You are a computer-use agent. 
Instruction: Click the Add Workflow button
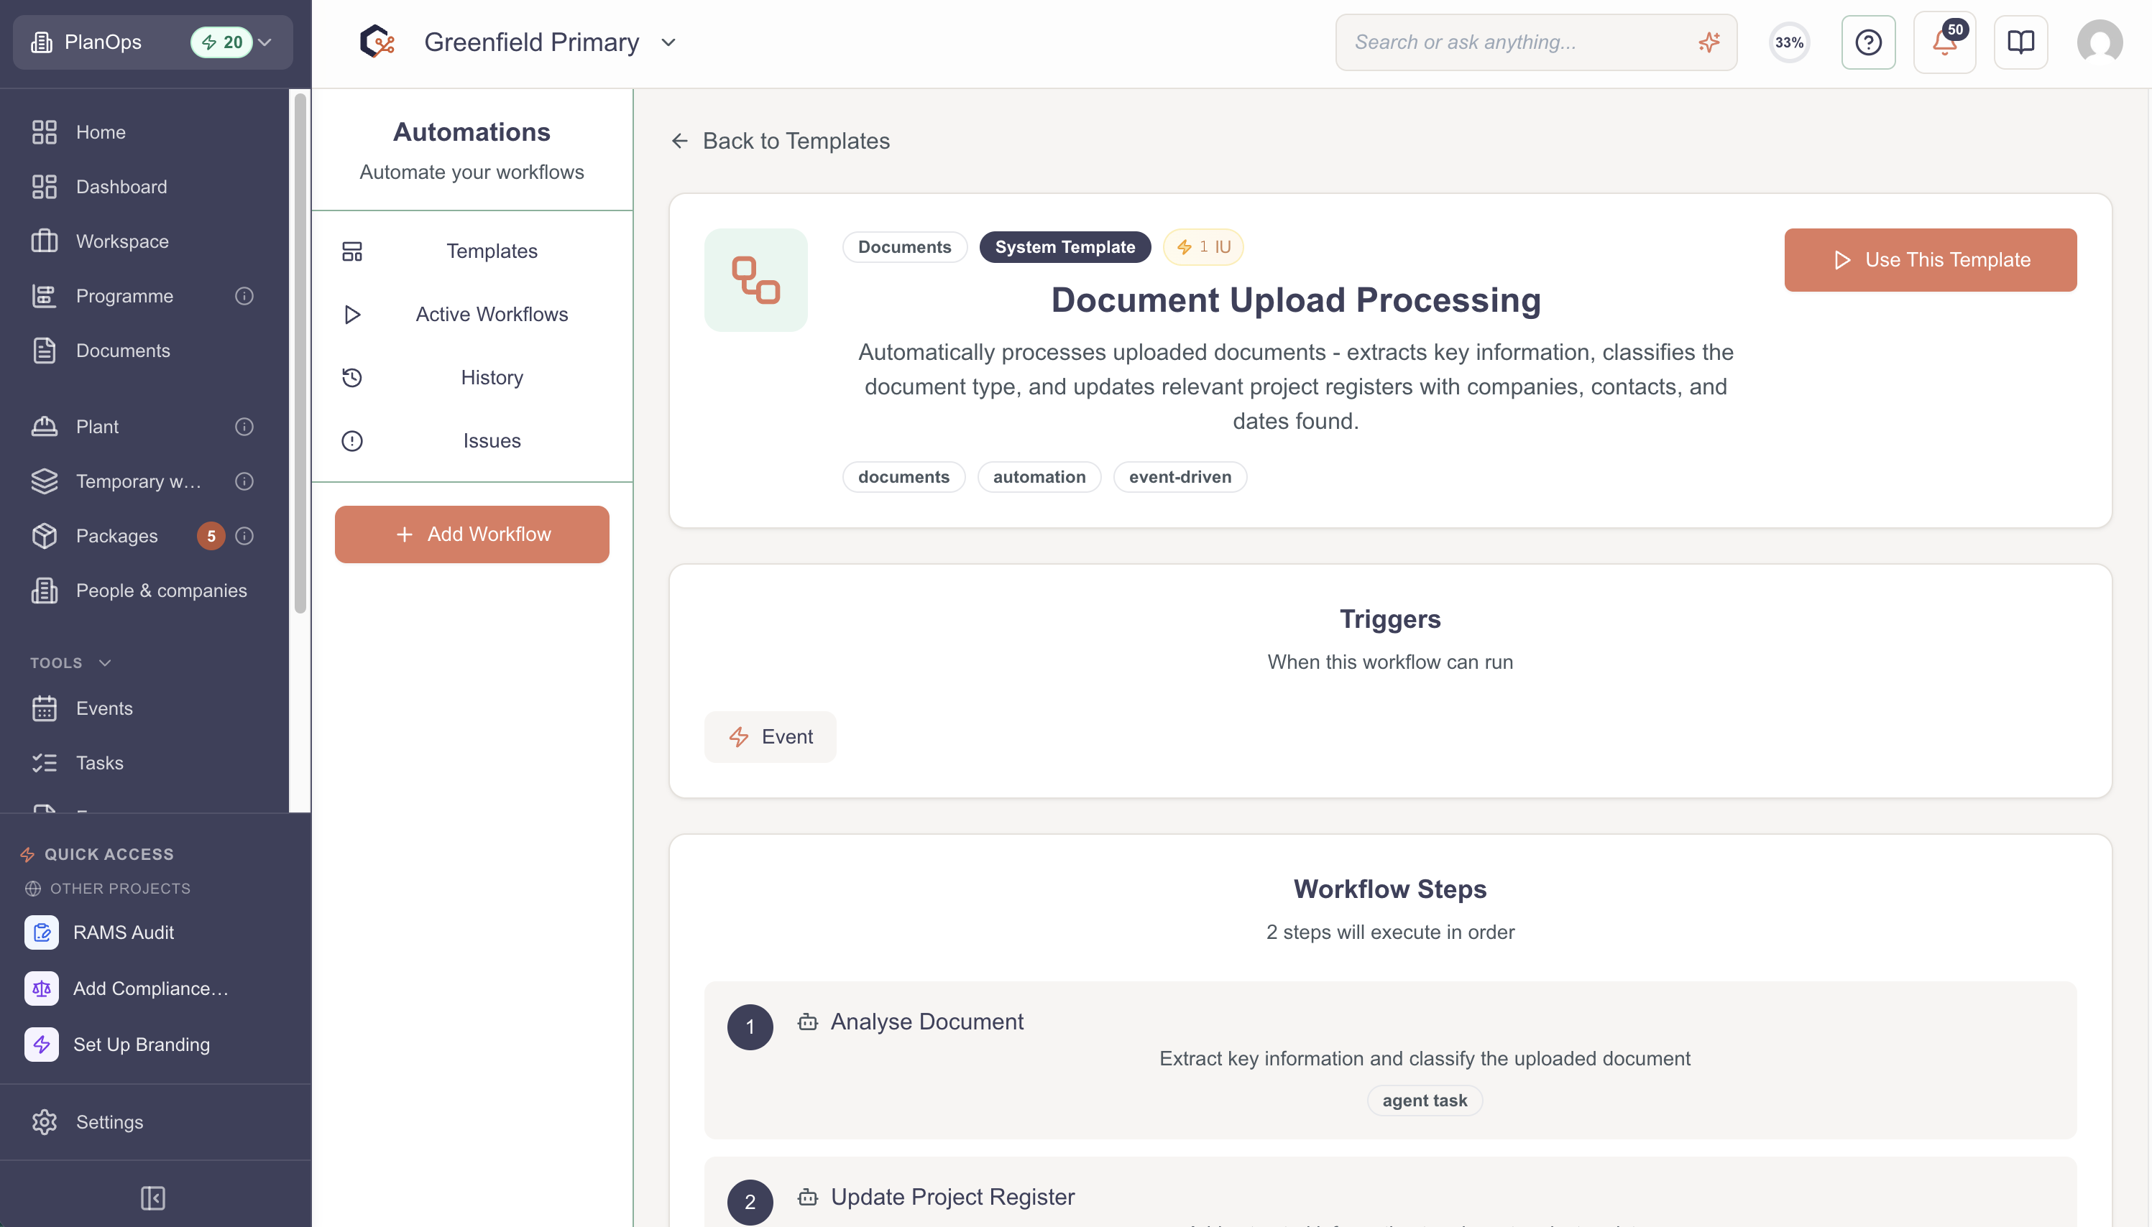pyautogui.click(x=472, y=534)
